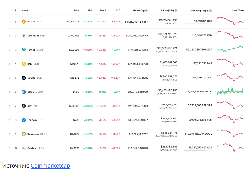
Task: Click the Dogecoin logo icon
Action: (24, 134)
